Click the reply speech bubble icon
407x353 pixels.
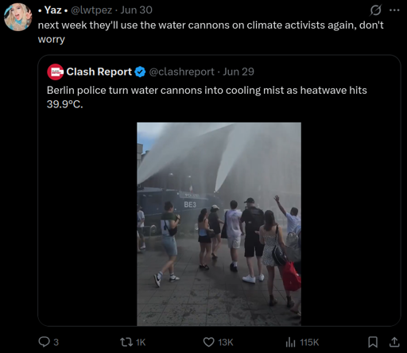coord(44,342)
